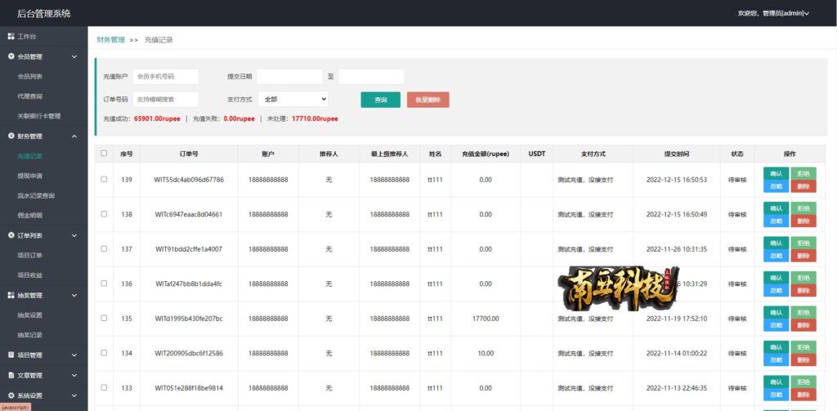This screenshot has height=411, width=837.
Task: Focus the 充值账户 phone number input
Action: tap(165, 76)
